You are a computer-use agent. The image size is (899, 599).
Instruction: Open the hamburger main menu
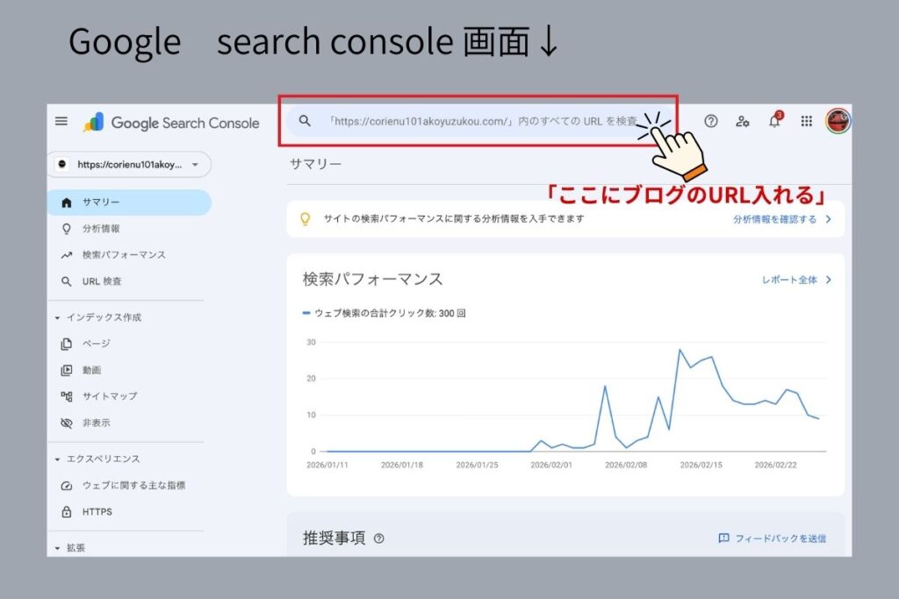61,121
